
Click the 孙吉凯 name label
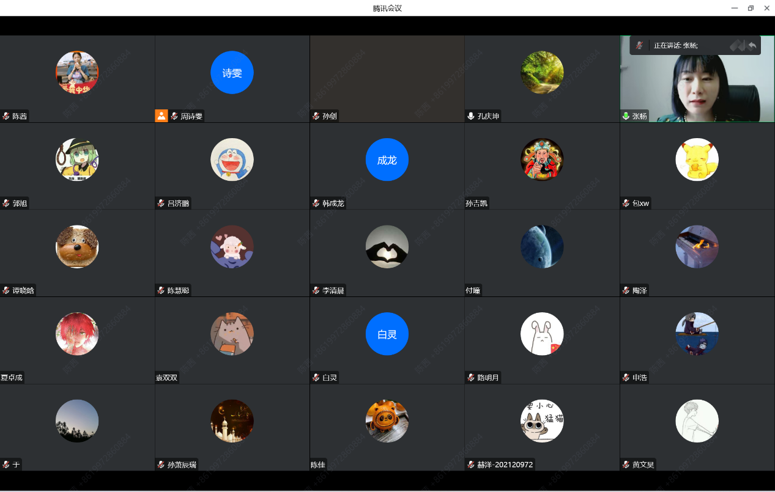(477, 204)
